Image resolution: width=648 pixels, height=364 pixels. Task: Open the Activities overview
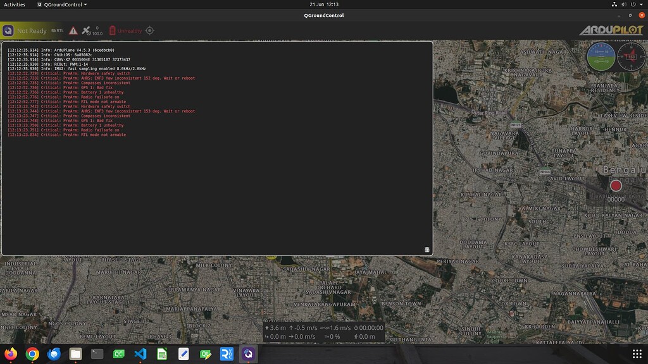(13, 4)
